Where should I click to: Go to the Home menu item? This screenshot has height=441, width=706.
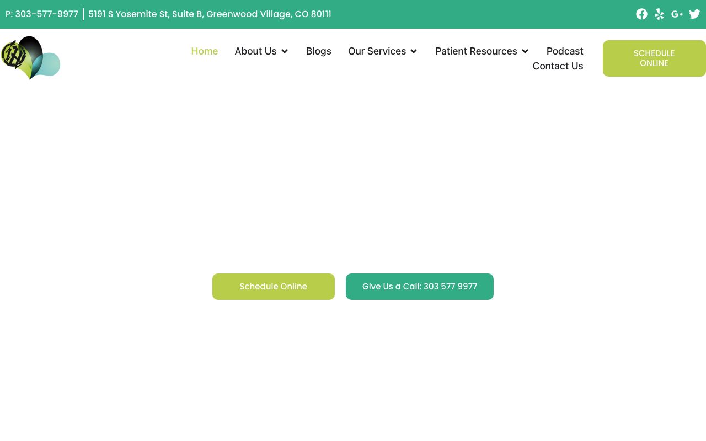tap(204, 51)
